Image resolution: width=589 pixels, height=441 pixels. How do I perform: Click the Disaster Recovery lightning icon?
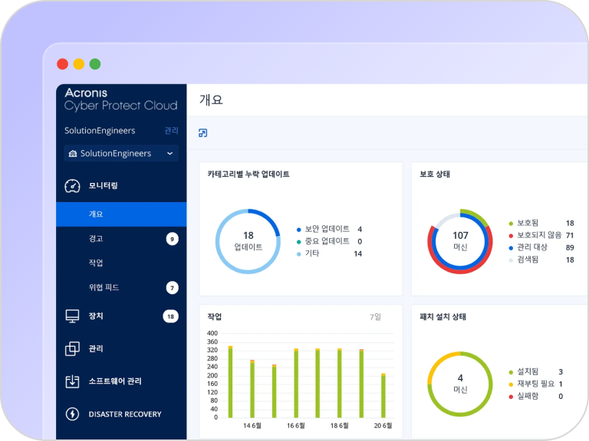coord(73,414)
